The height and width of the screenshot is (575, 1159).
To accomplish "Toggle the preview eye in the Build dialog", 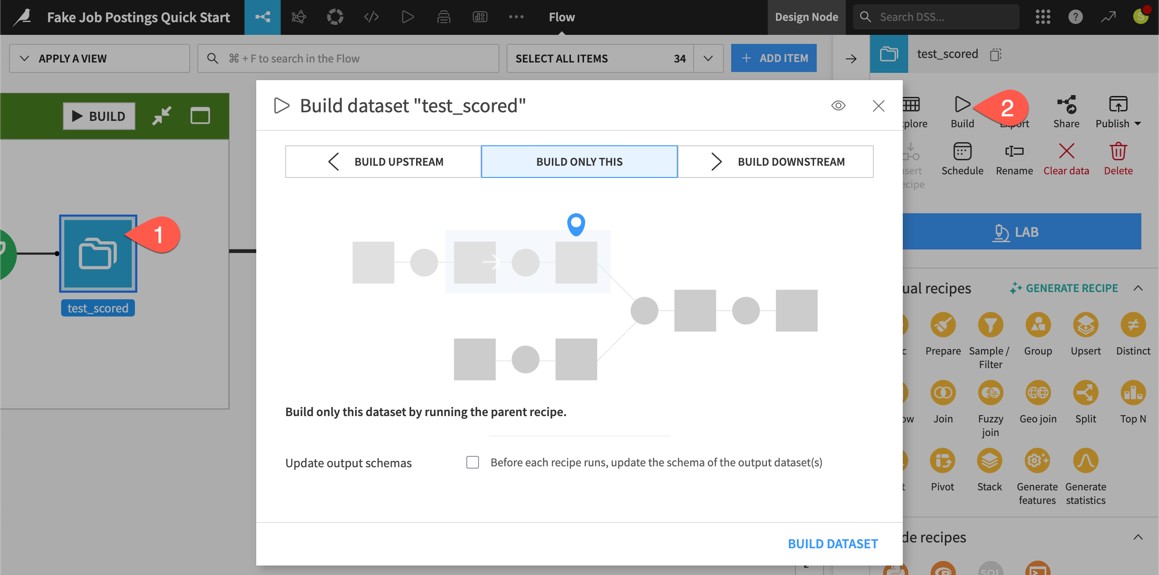I will point(838,105).
